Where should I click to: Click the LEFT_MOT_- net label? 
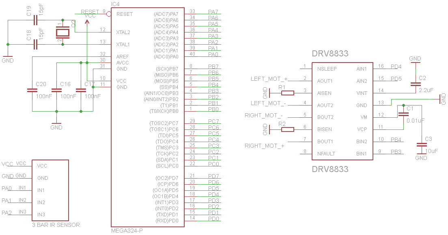pos(268,103)
